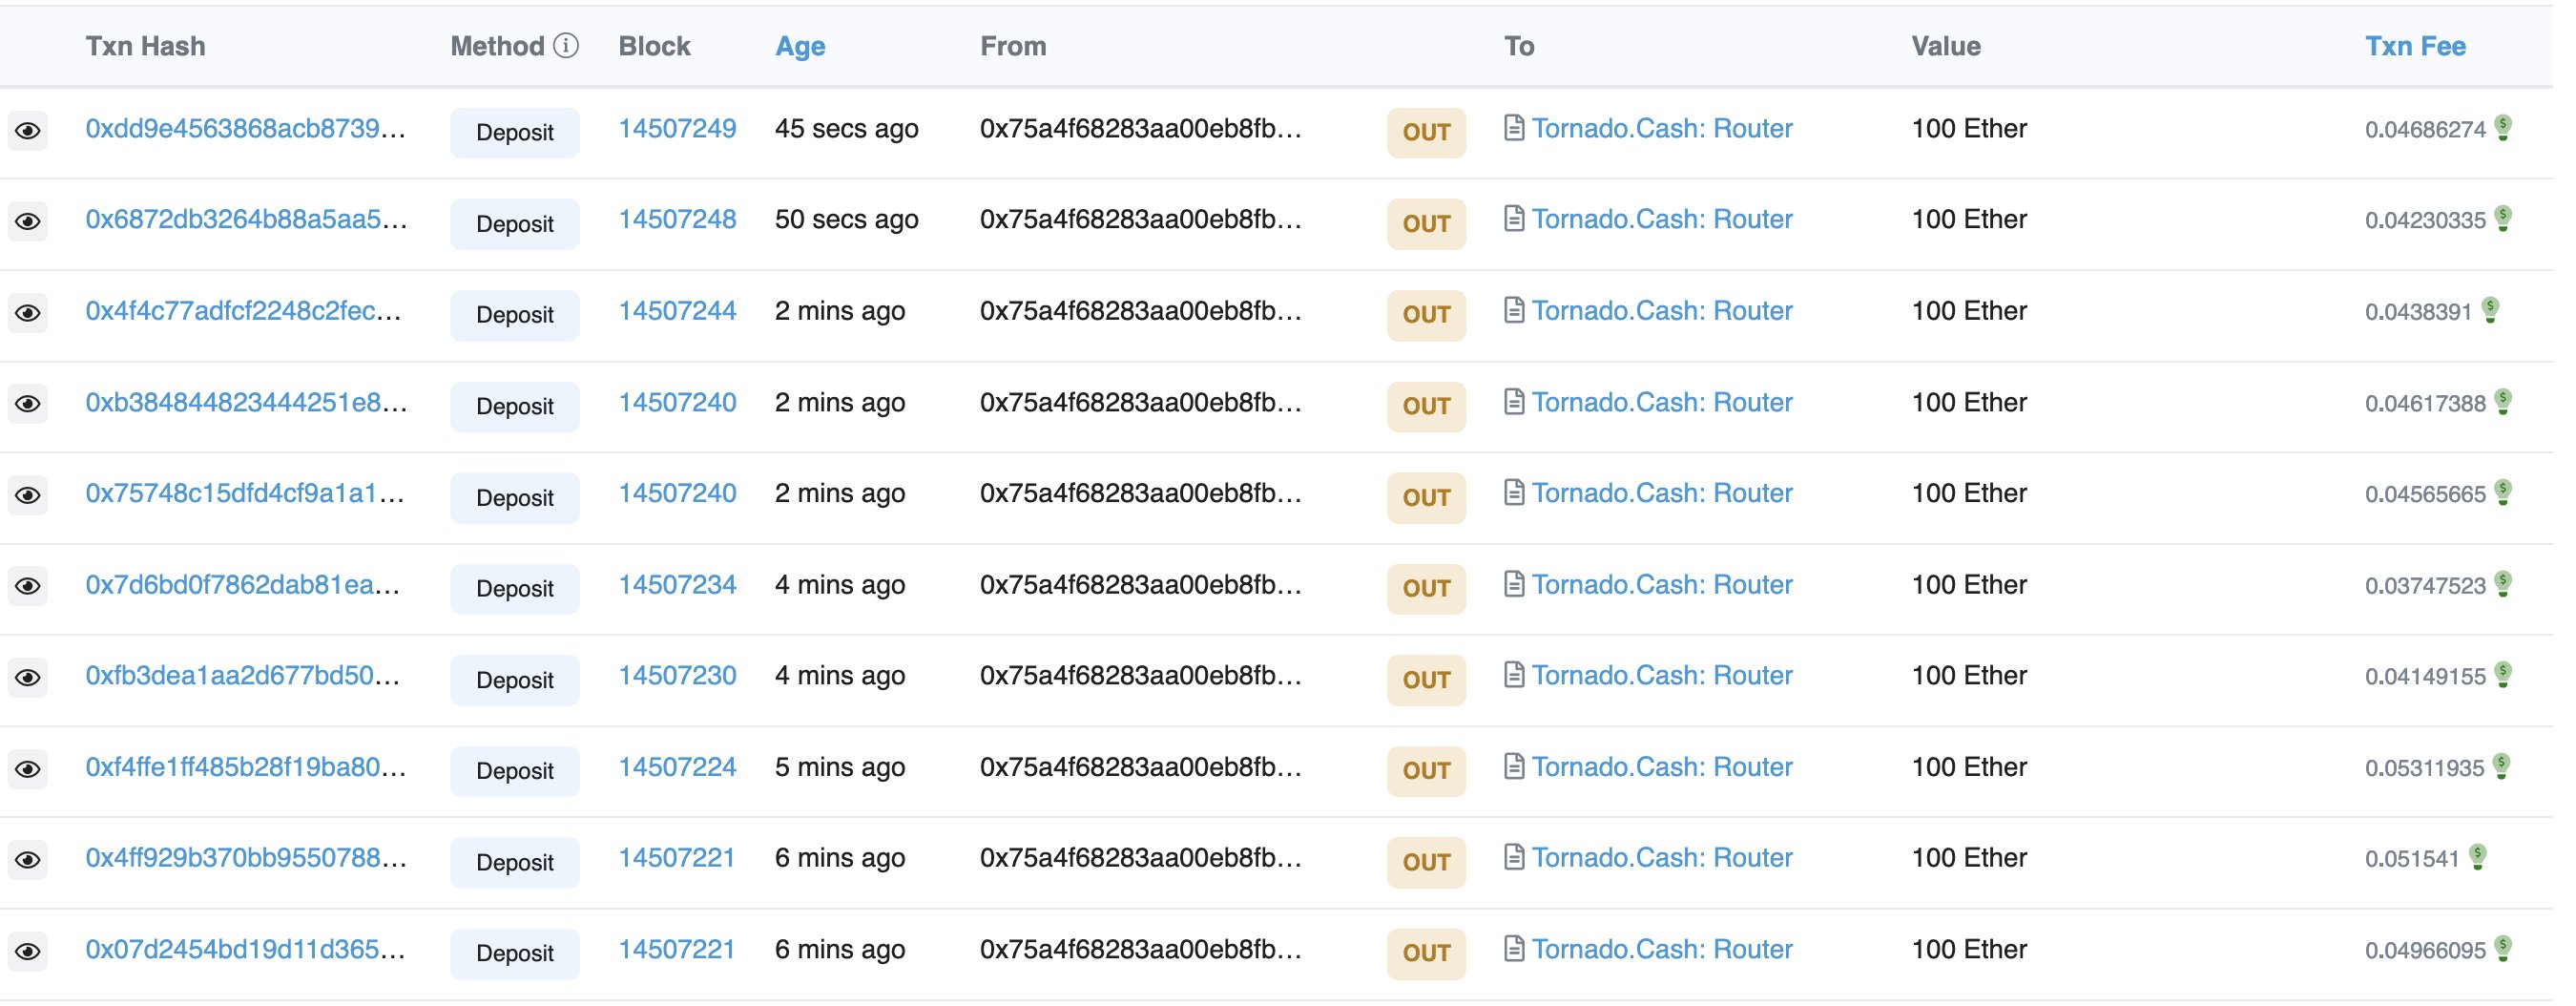
Task: Click eye icon for 0xf4ffe1ff485b28f19ba80
Action: (x=28, y=771)
